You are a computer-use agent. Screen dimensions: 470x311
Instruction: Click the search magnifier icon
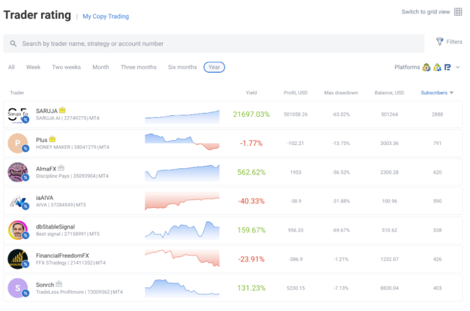click(x=13, y=44)
